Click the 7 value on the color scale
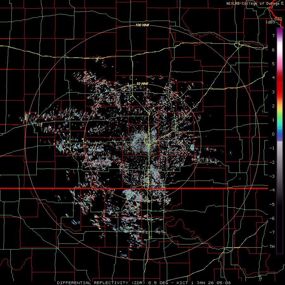 [x=273, y=35]
